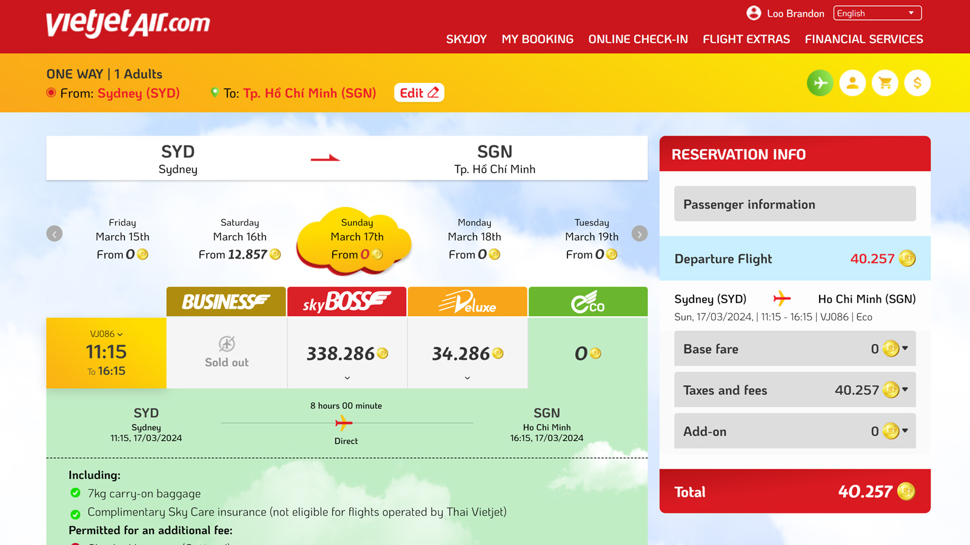Click the Sold out plane icon
This screenshot has width=970, height=545.
pyautogui.click(x=227, y=344)
